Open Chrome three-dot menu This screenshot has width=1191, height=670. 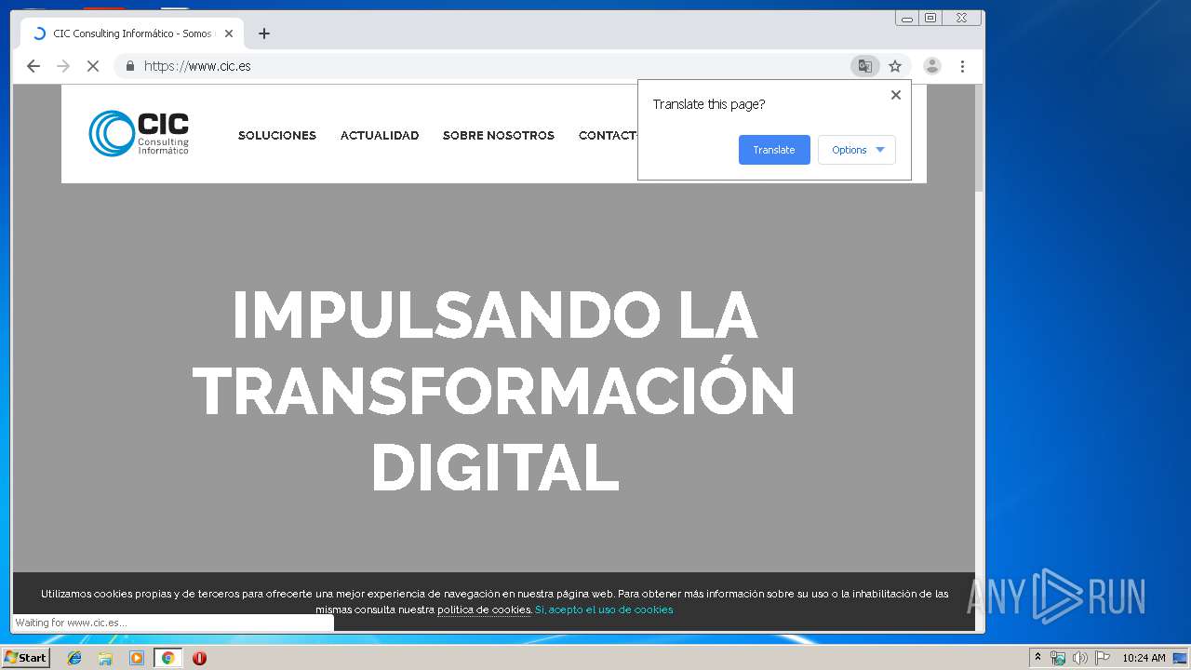point(962,66)
